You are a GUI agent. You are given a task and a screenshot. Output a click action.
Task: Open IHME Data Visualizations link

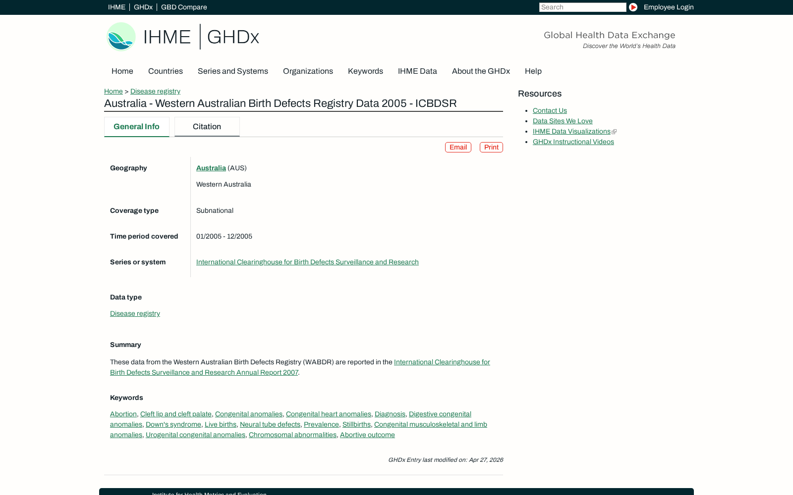click(x=571, y=132)
